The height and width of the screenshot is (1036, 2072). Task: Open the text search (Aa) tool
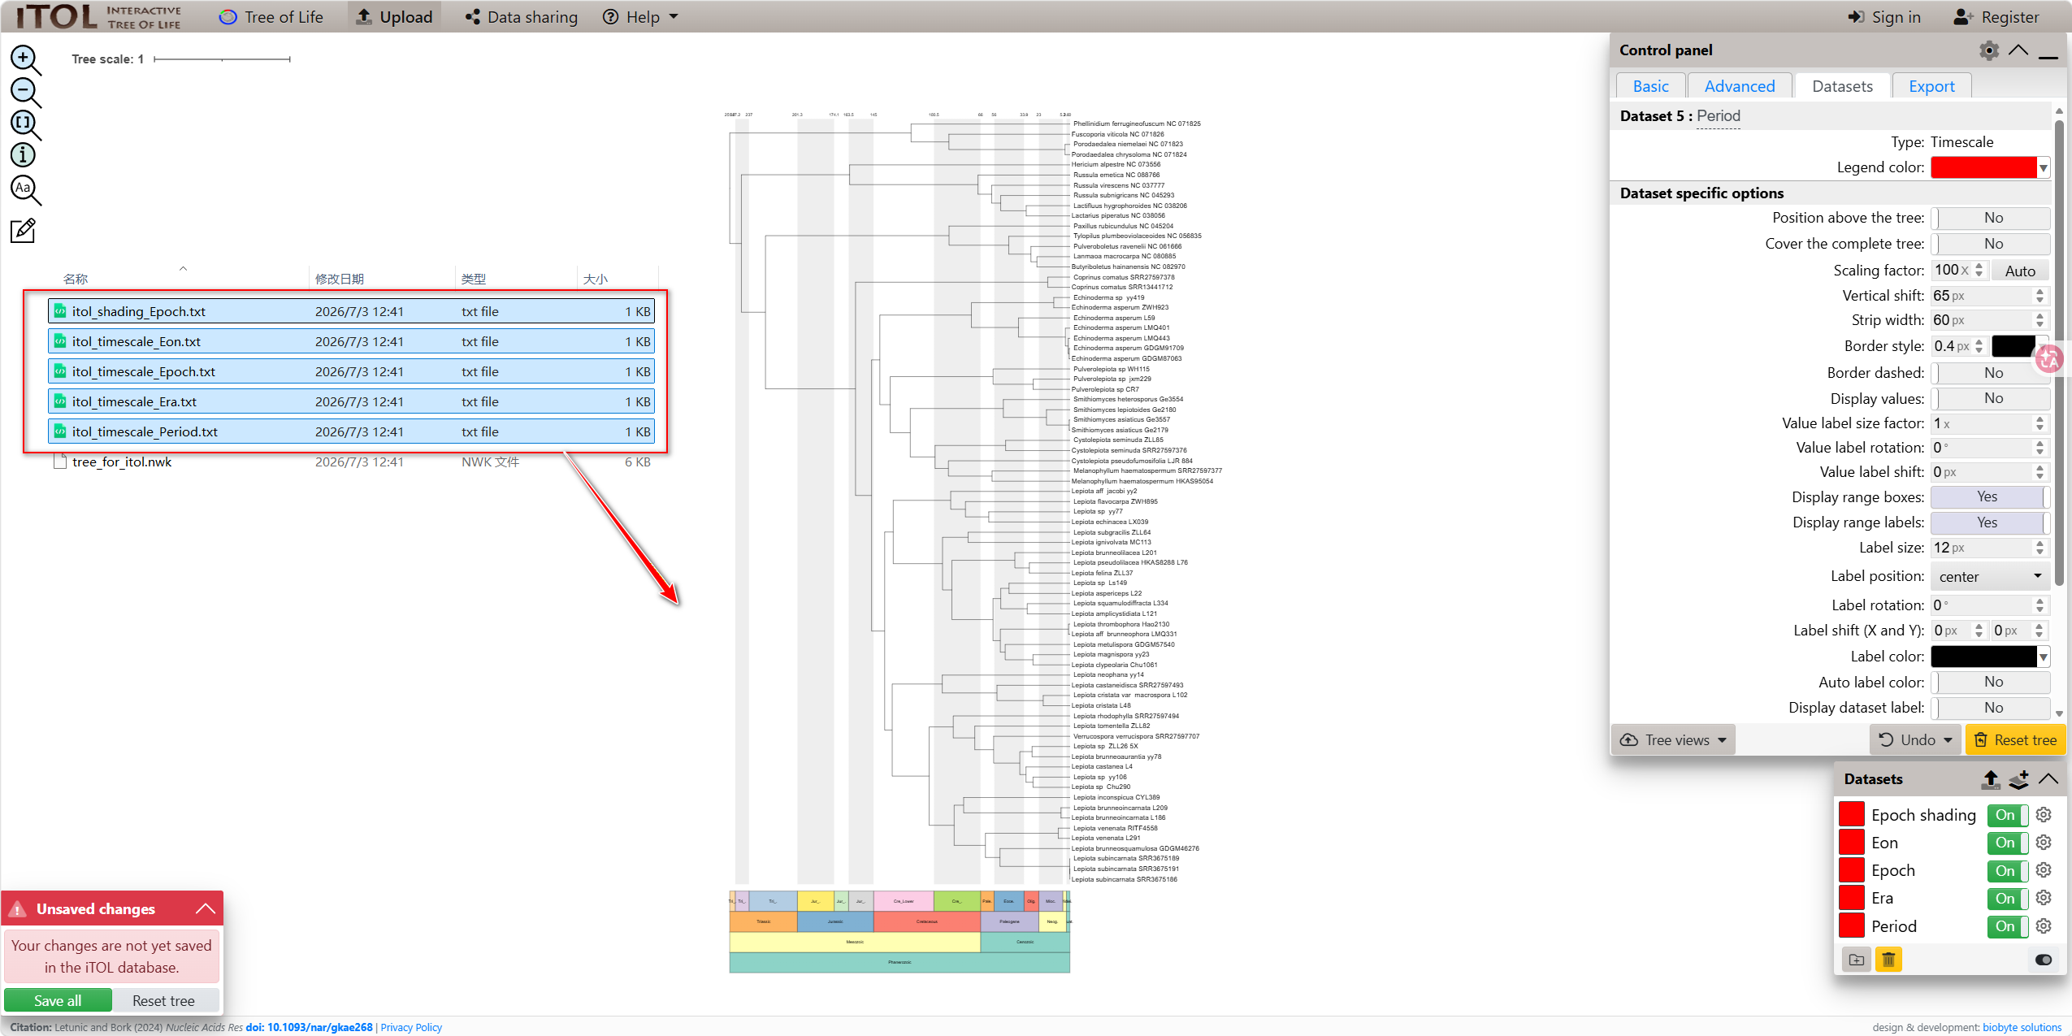(24, 189)
